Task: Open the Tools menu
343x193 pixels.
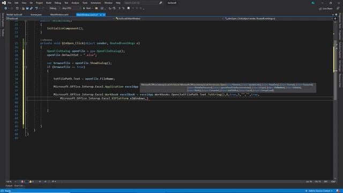Action: (x=85, y=3)
